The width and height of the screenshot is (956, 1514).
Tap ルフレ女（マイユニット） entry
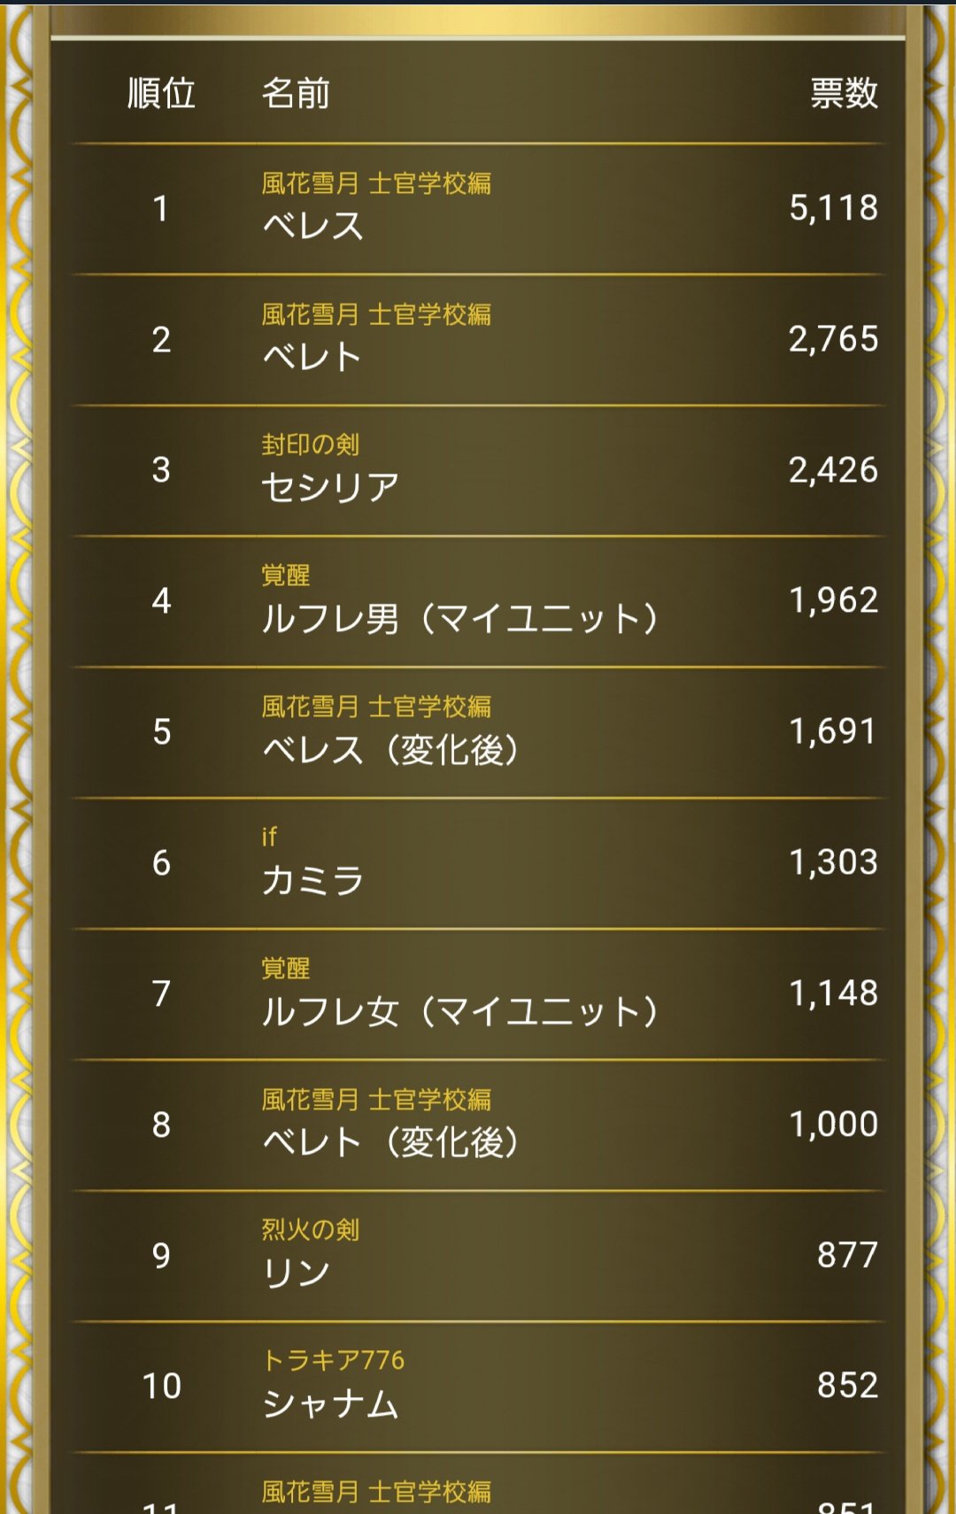click(460, 1011)
